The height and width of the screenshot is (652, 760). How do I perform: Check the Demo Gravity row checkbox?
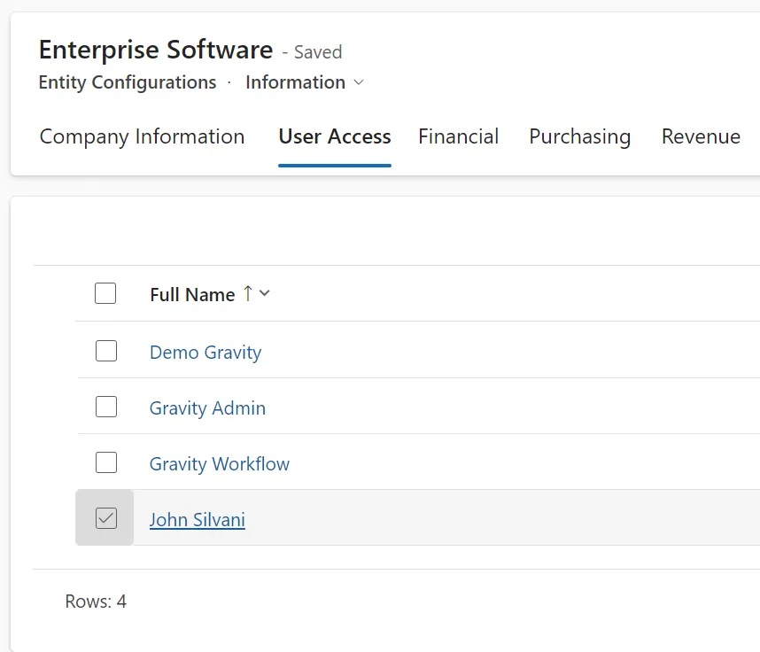pyautogui.click(x=106, y=351)
